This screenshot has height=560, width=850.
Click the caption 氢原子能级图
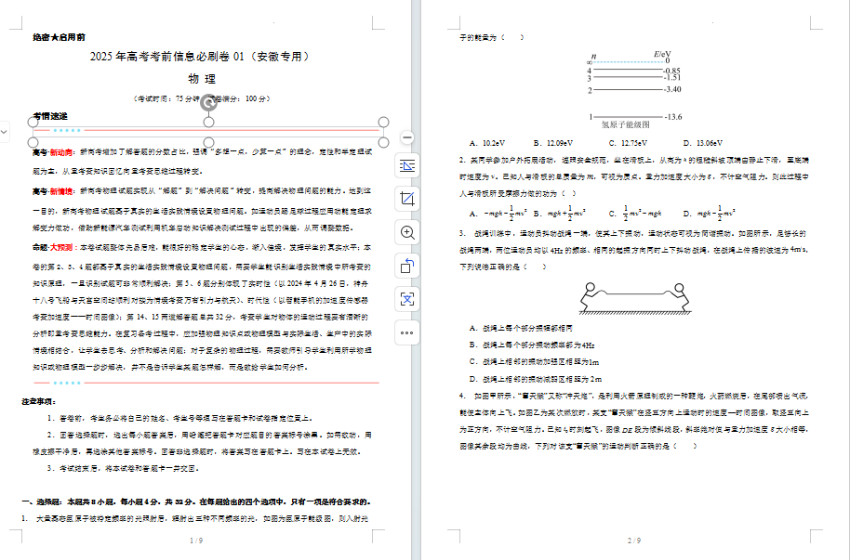click(x=625, y=125)
